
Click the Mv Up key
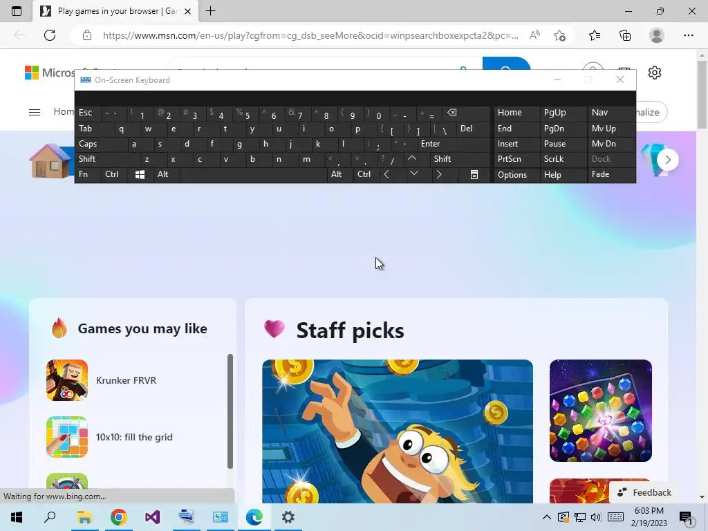pos(611,129)
